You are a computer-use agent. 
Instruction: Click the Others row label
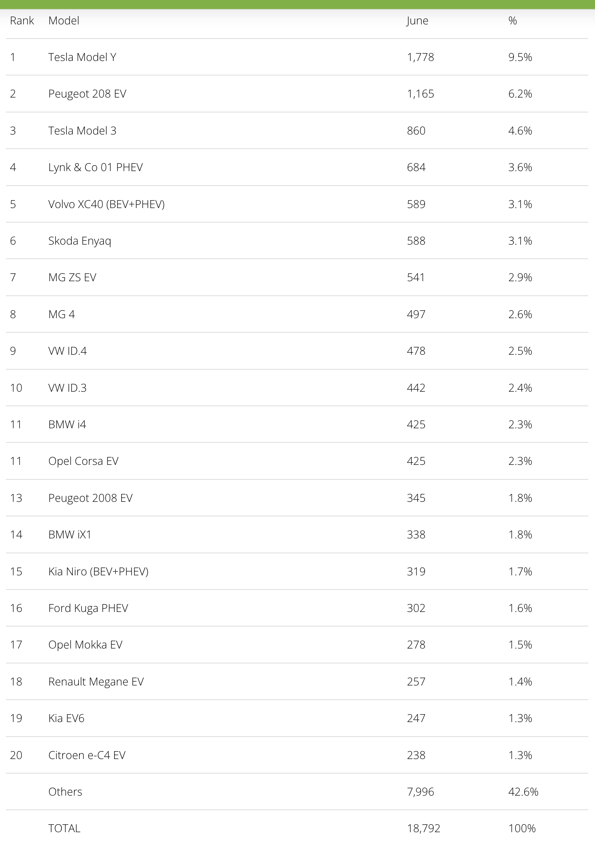point(65,792)
